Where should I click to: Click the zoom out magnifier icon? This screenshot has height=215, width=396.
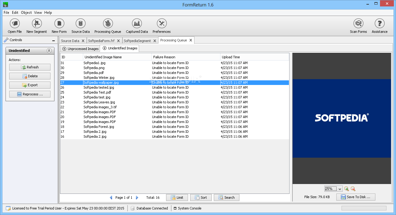(x=353, y=189)
